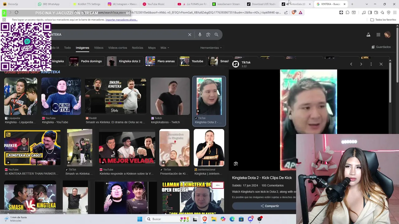Open Todos los favoritos folder
Image resolution: width=399 pixels, height=224 pixels.
click(383, 20)
